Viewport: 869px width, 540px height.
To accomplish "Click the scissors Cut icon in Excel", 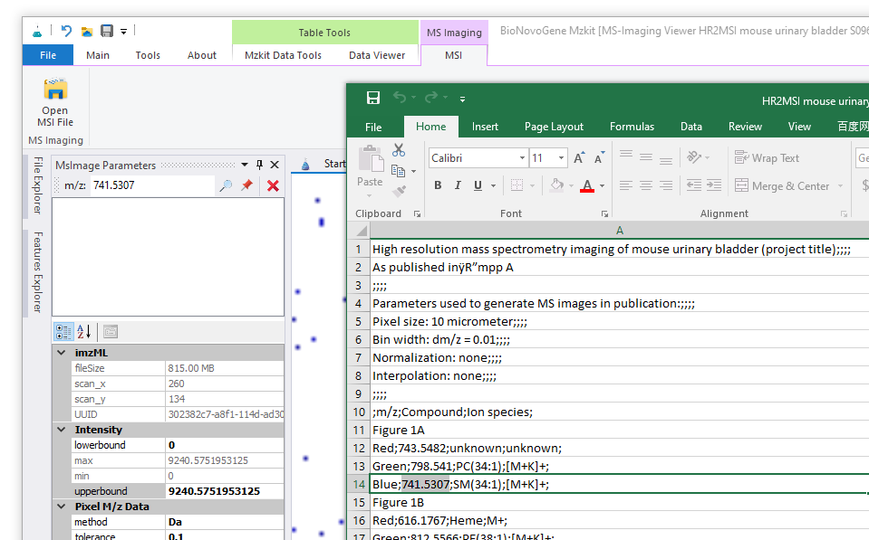I will 399,150.
